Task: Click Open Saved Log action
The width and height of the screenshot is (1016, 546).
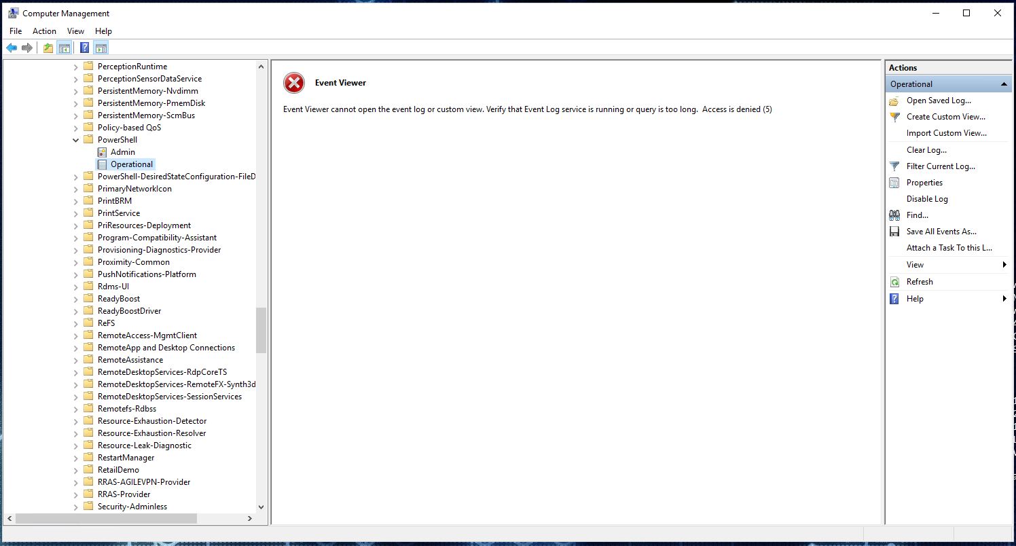Action: pyautogui.click(x=939, y=101)
